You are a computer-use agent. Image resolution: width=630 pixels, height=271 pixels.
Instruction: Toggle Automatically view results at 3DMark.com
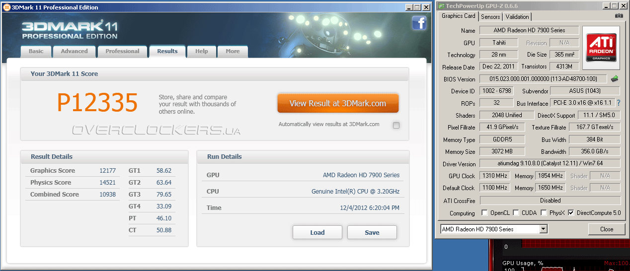point(396,125)
